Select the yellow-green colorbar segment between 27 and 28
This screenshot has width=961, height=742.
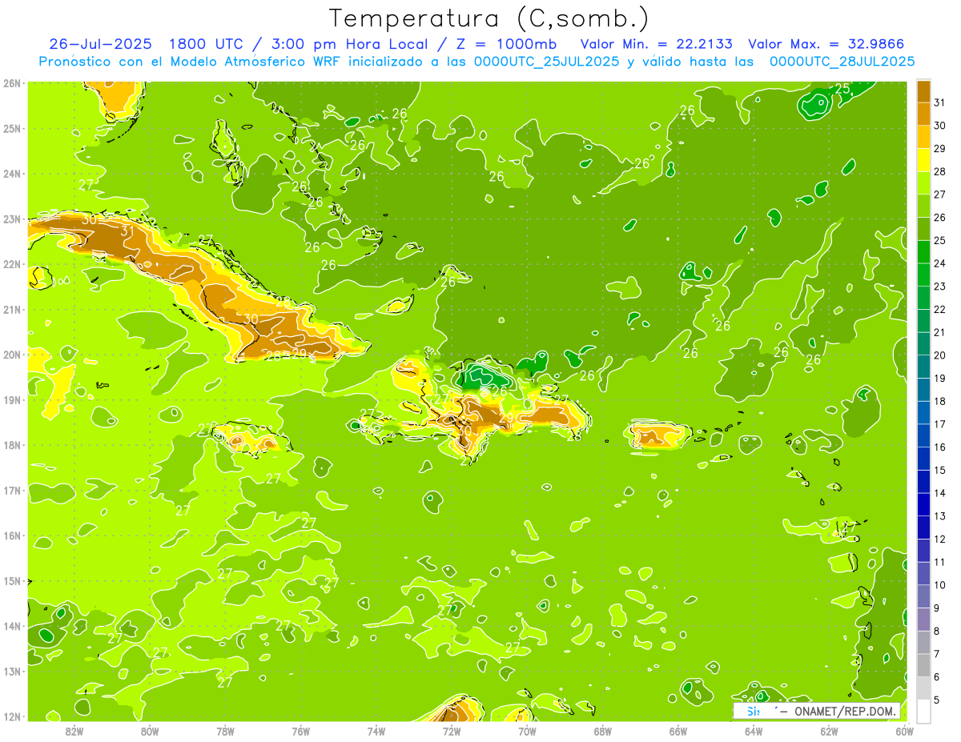pos(924,183)
